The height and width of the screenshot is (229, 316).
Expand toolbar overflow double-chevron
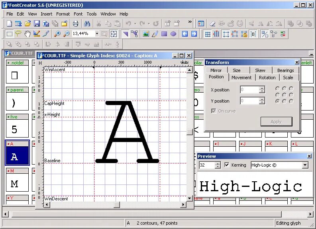(x=190, y=22)
